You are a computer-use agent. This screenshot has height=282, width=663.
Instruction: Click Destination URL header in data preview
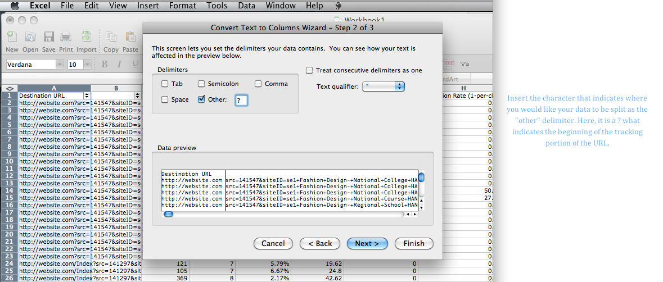point(187,174)
